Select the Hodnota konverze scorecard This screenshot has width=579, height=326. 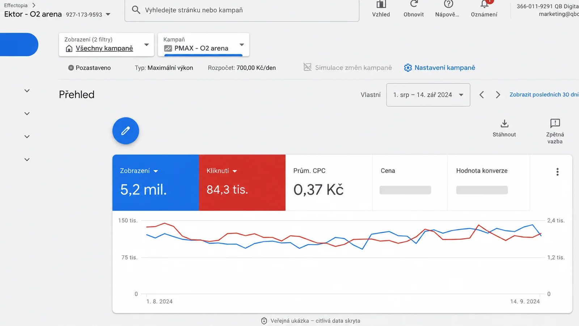pyautogui.click(x=489, y=183)
